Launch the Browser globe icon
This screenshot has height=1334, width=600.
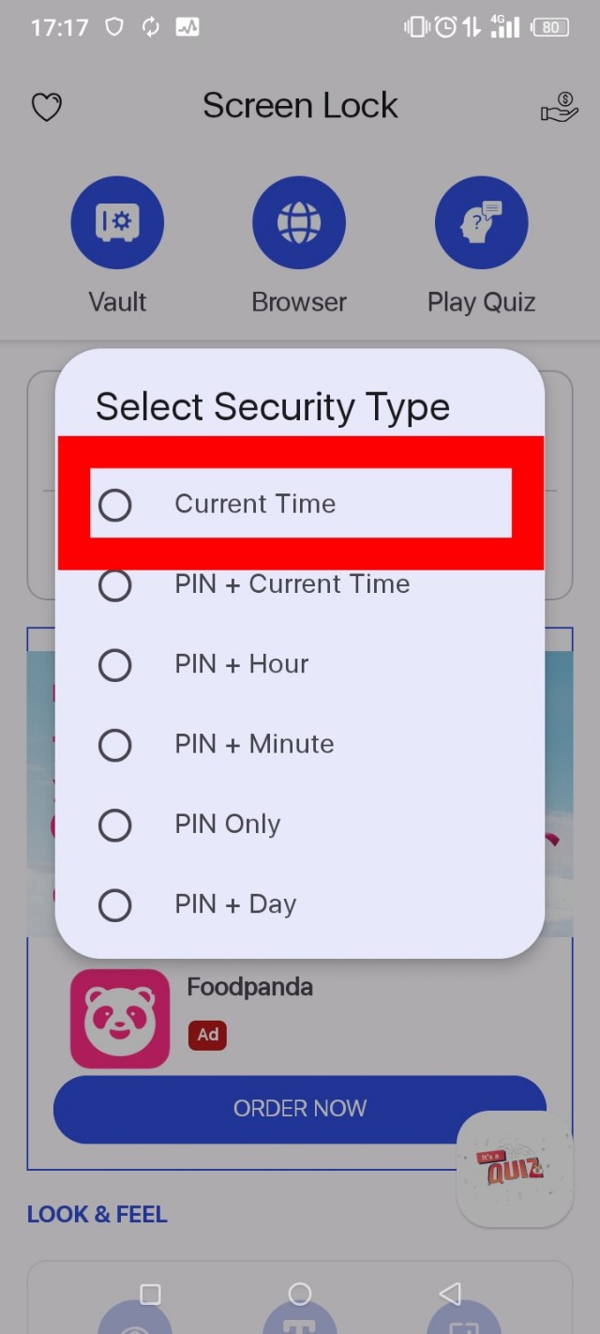click(x=299, y=223)
